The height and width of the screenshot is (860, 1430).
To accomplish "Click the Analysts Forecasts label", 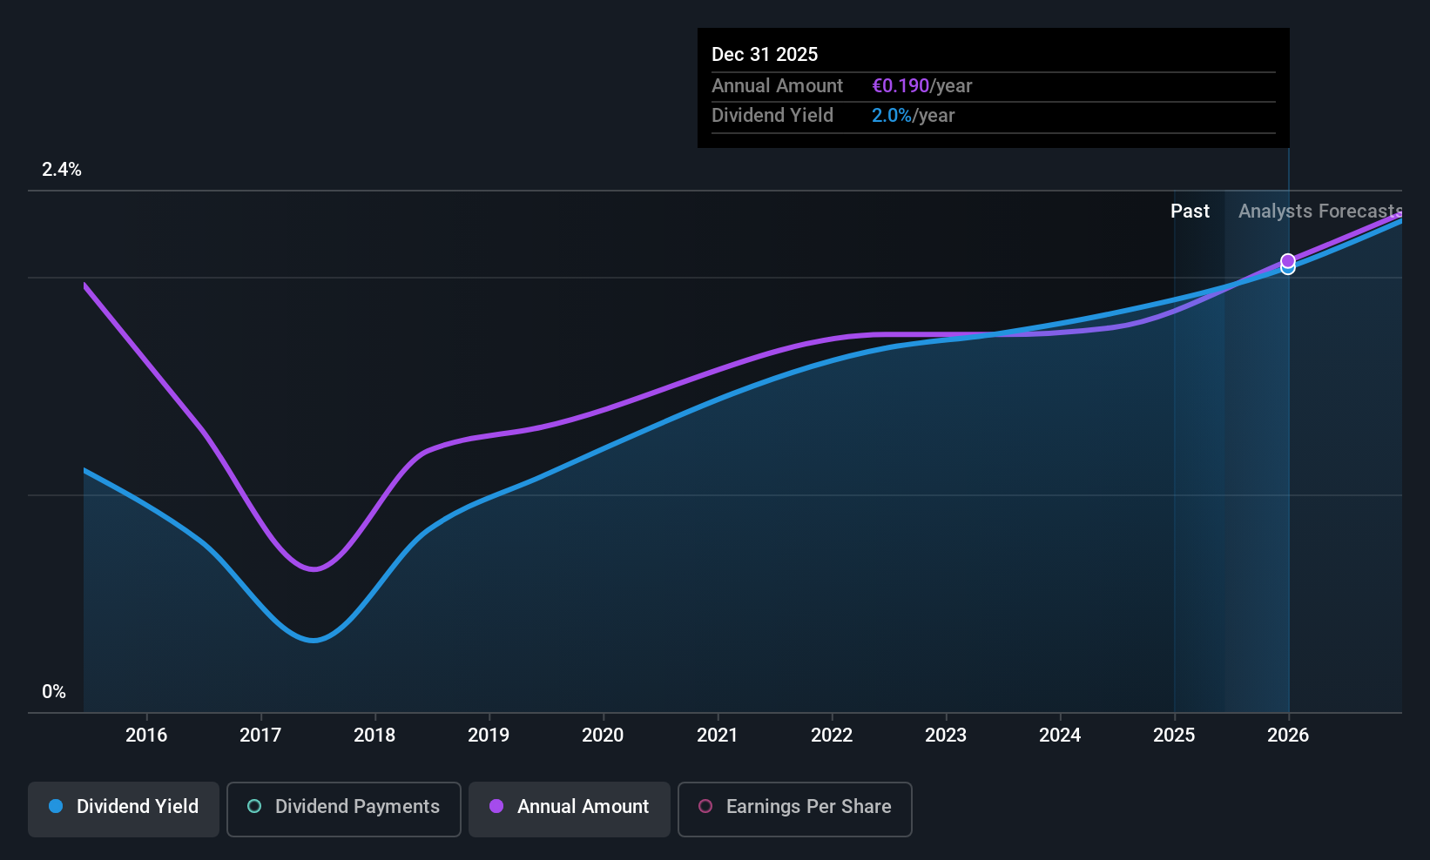I will [1320, 212].
